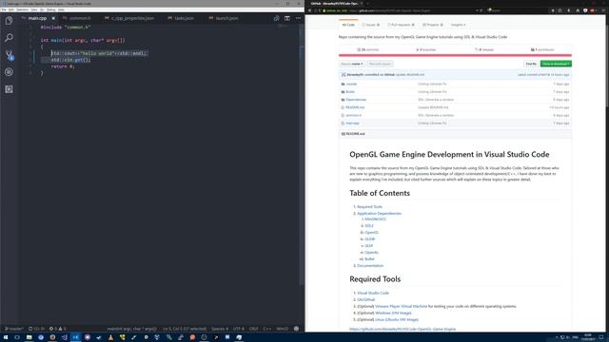Open the Source Control view in VS Code
Image resolution: width=609 pixels, height=342 pixels.
[x=9, y=55]
